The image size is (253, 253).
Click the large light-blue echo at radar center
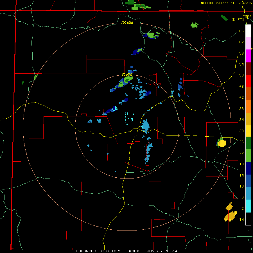tap(145, 126)
